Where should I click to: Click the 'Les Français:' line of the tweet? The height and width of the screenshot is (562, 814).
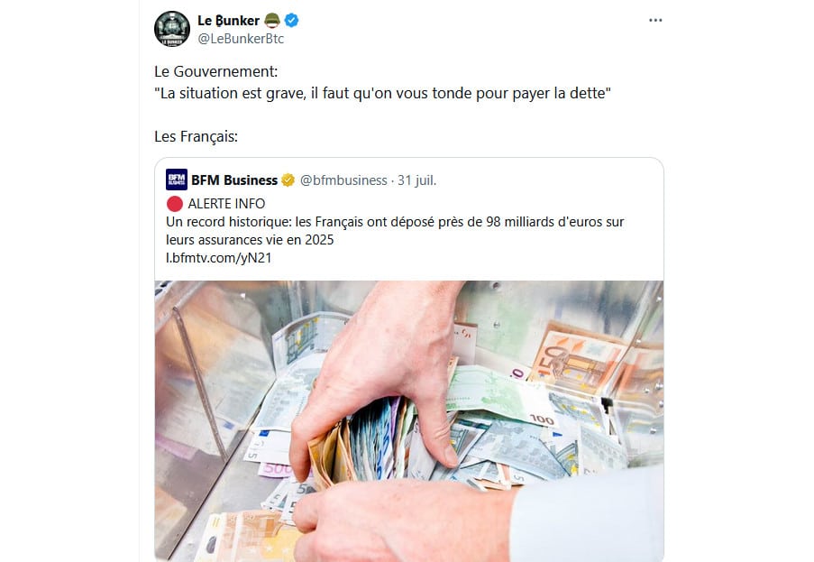[x=196, y=136]
